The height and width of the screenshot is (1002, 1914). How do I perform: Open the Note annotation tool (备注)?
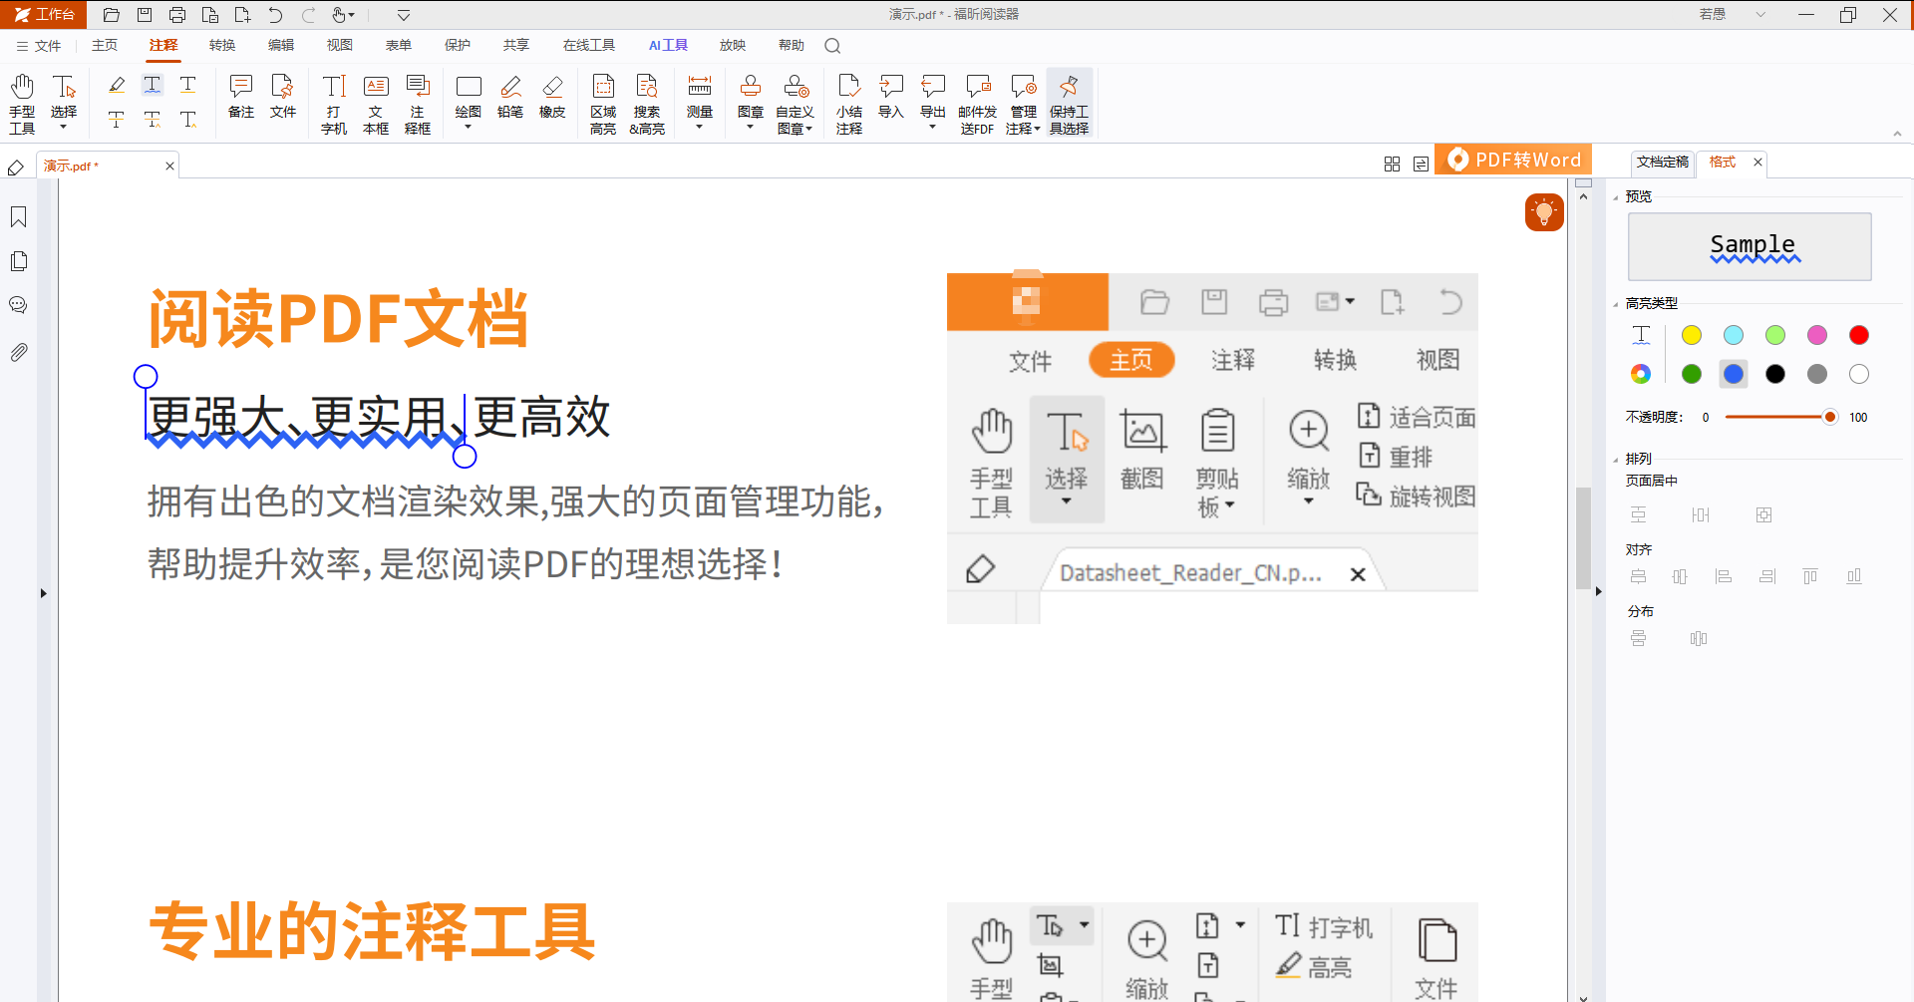tap(241, 97)
